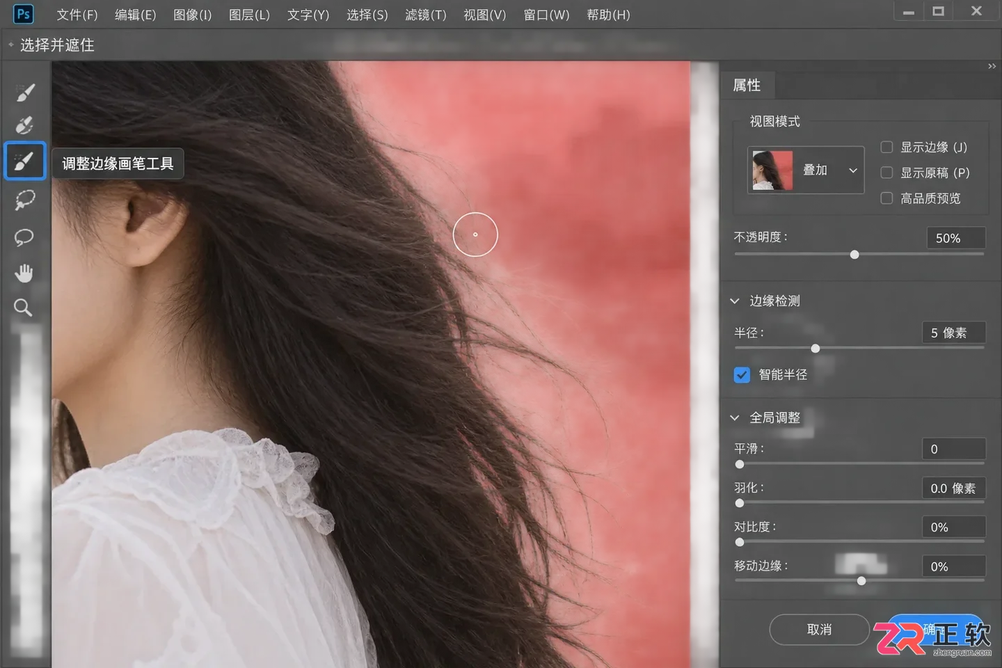Select the Hand tool

(24, 273)
